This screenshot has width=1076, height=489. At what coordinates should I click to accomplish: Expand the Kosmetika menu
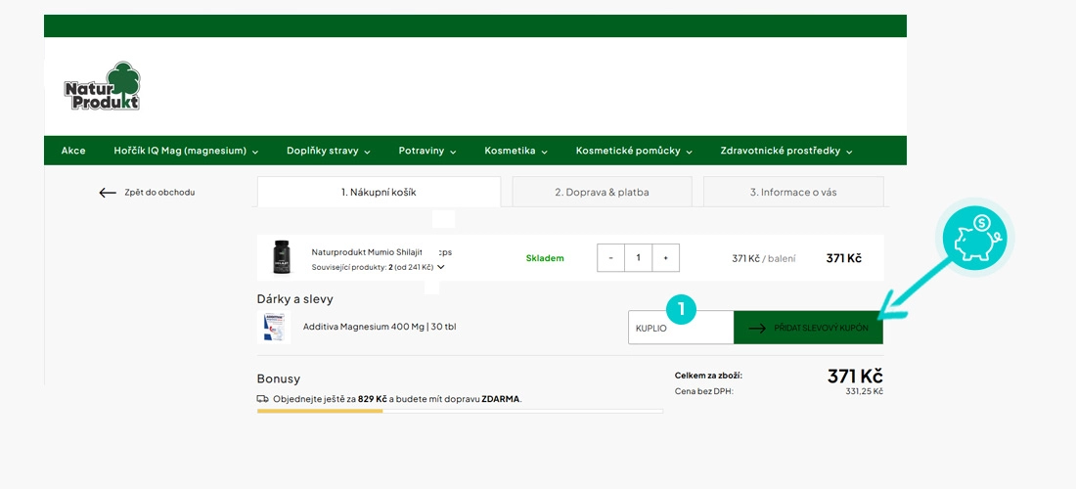(x=516, y=151)
